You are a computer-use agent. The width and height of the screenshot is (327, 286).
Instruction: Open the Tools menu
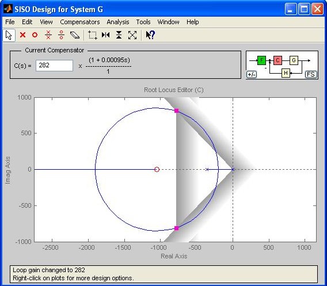point(143,22)
